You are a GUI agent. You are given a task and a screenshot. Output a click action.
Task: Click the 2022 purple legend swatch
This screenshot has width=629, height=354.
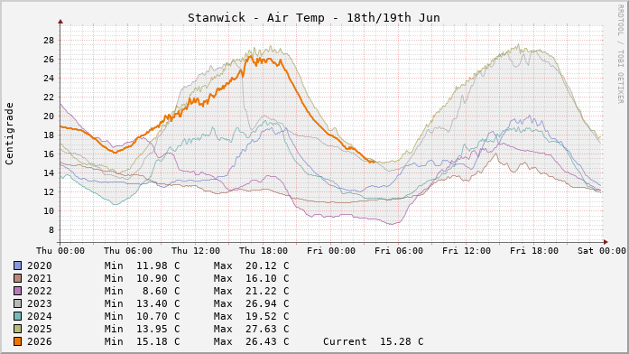17,291
